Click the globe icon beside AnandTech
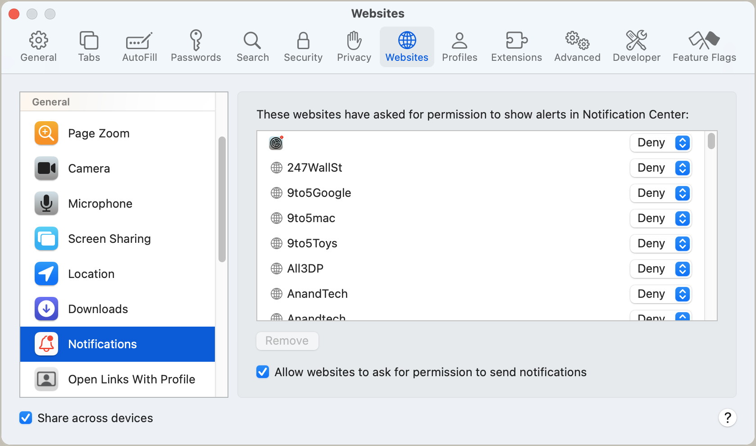This screenshot has height=446, width=756. (276, 294)
